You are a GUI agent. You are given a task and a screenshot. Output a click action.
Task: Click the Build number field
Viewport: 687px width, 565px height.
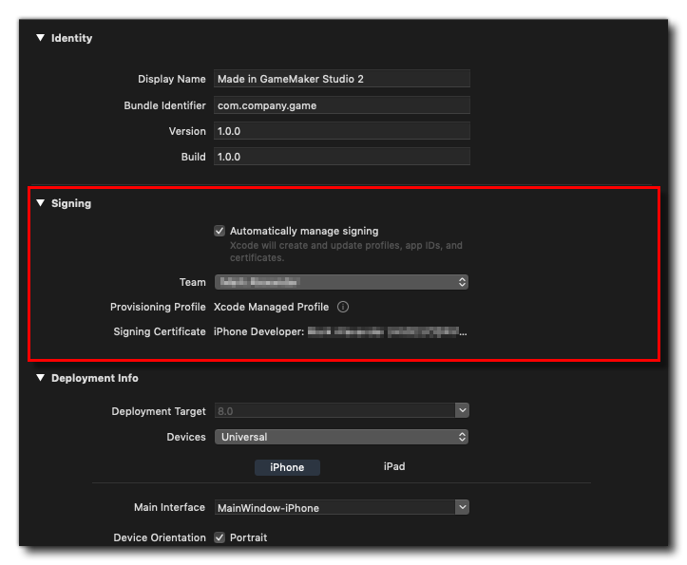pyautogui.click(x=341, y=157)
